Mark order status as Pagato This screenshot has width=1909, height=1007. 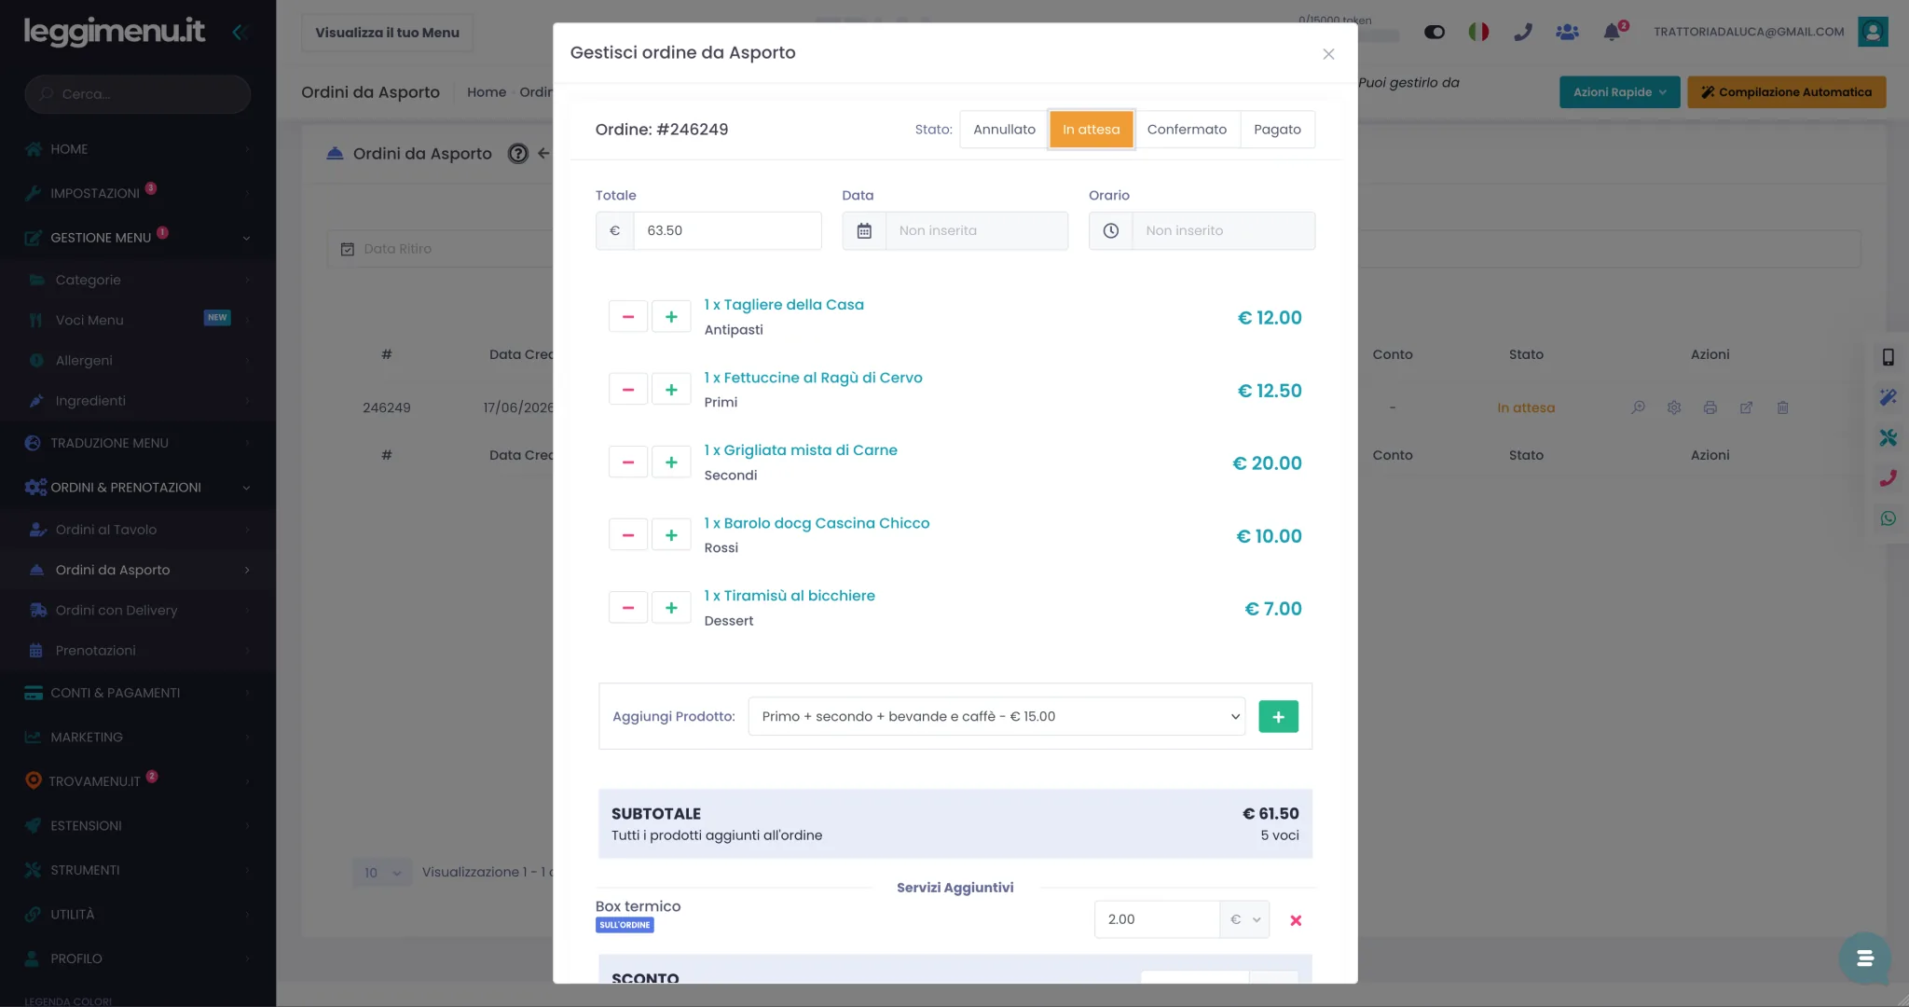coord(1277,129)
